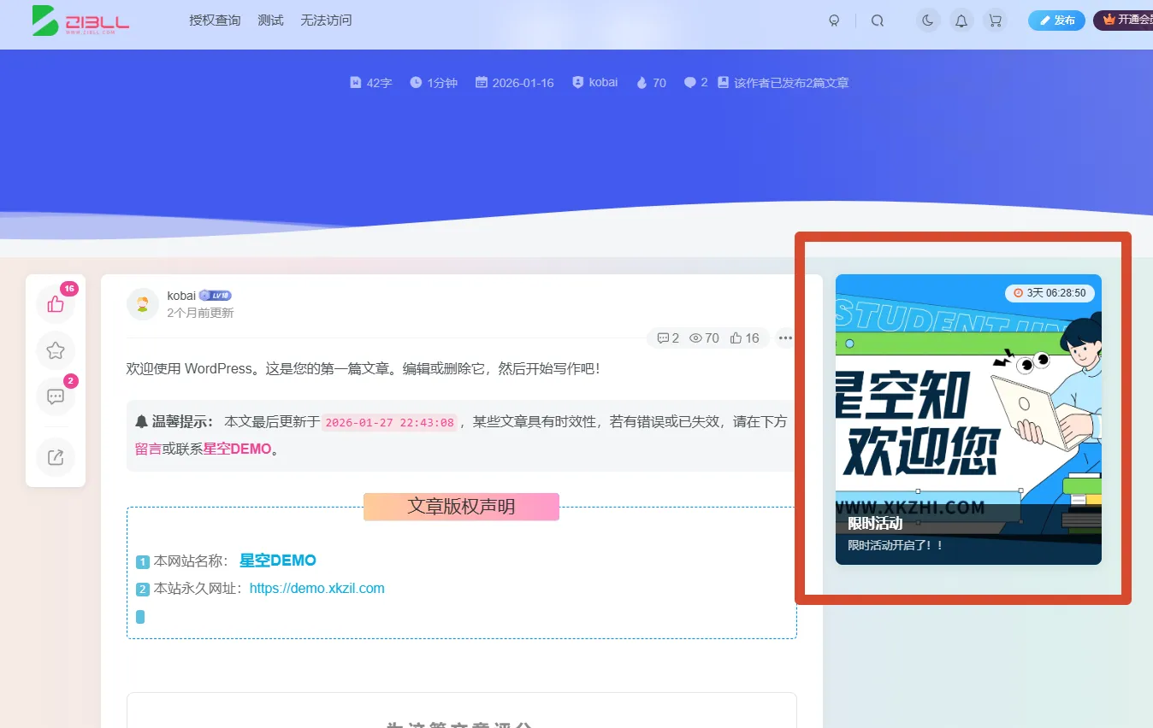
Task: Open the https://demo.xkzil.com link
Action: pos(316,588)
